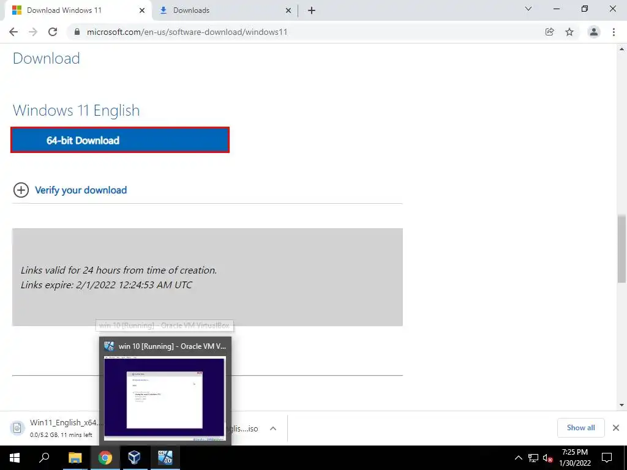627x470 pixels.
Task: Open network status tray icon
Action: click(533, 458)
